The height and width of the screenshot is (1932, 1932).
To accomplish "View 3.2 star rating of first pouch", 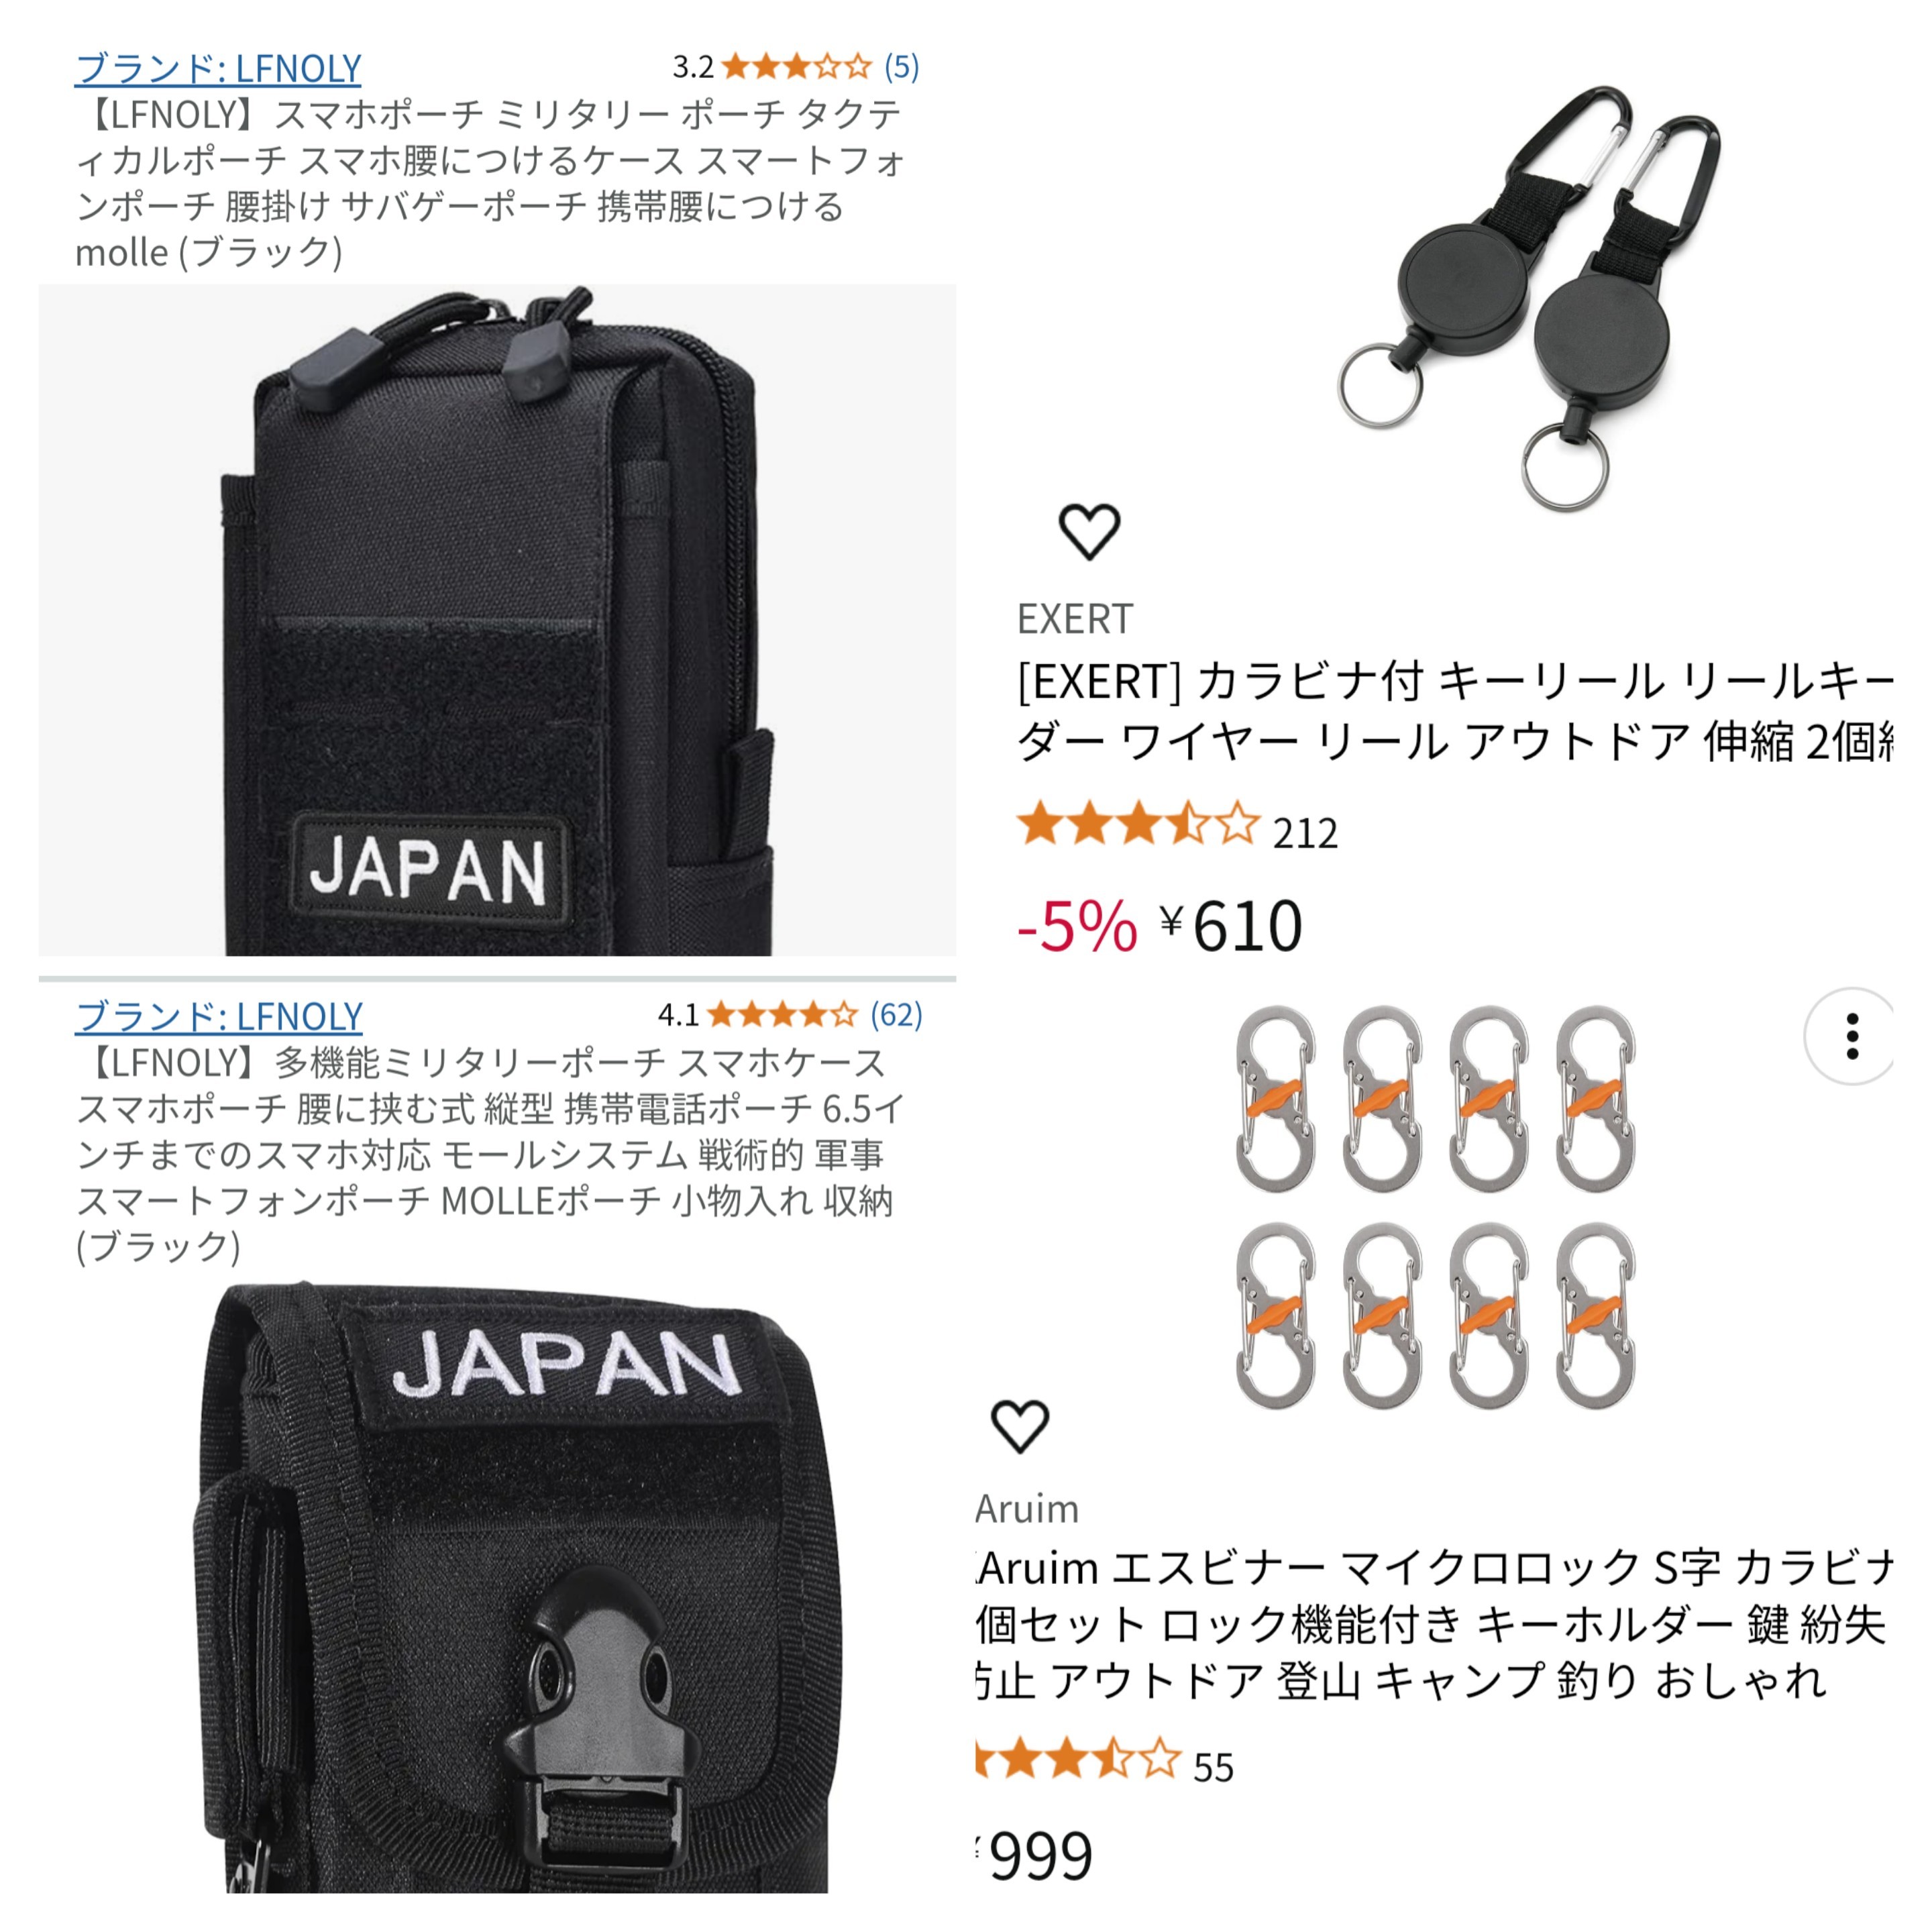I will pyautogui.click(x=772, y=67).
